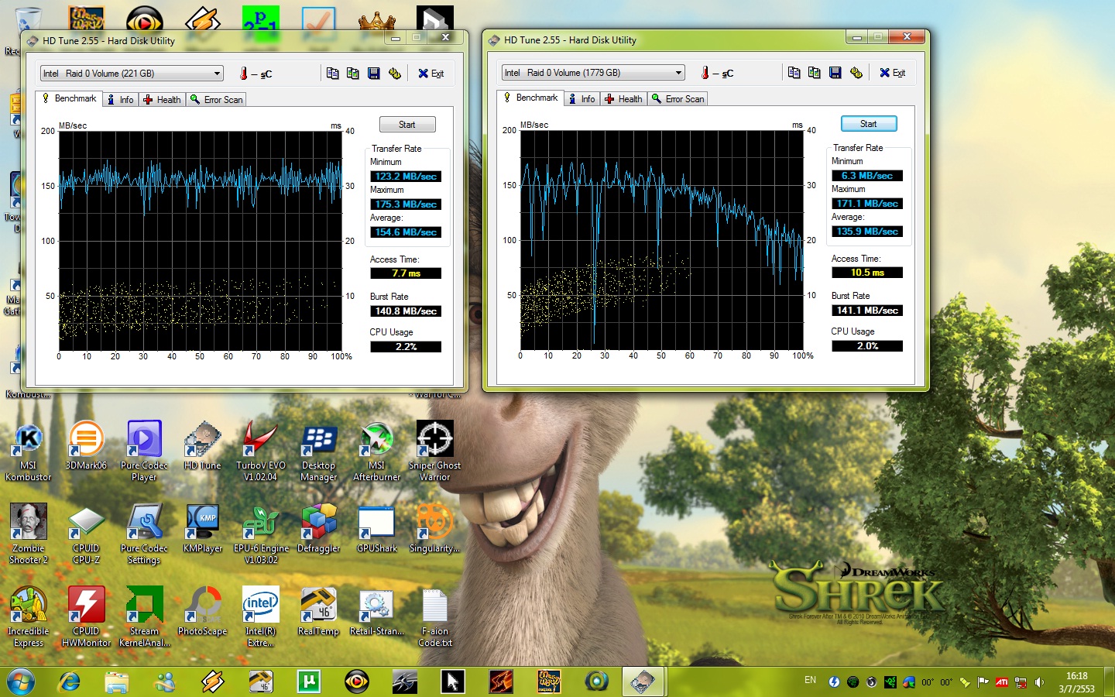Switch to Health tab in the 221 GB window

coord(162,99)
